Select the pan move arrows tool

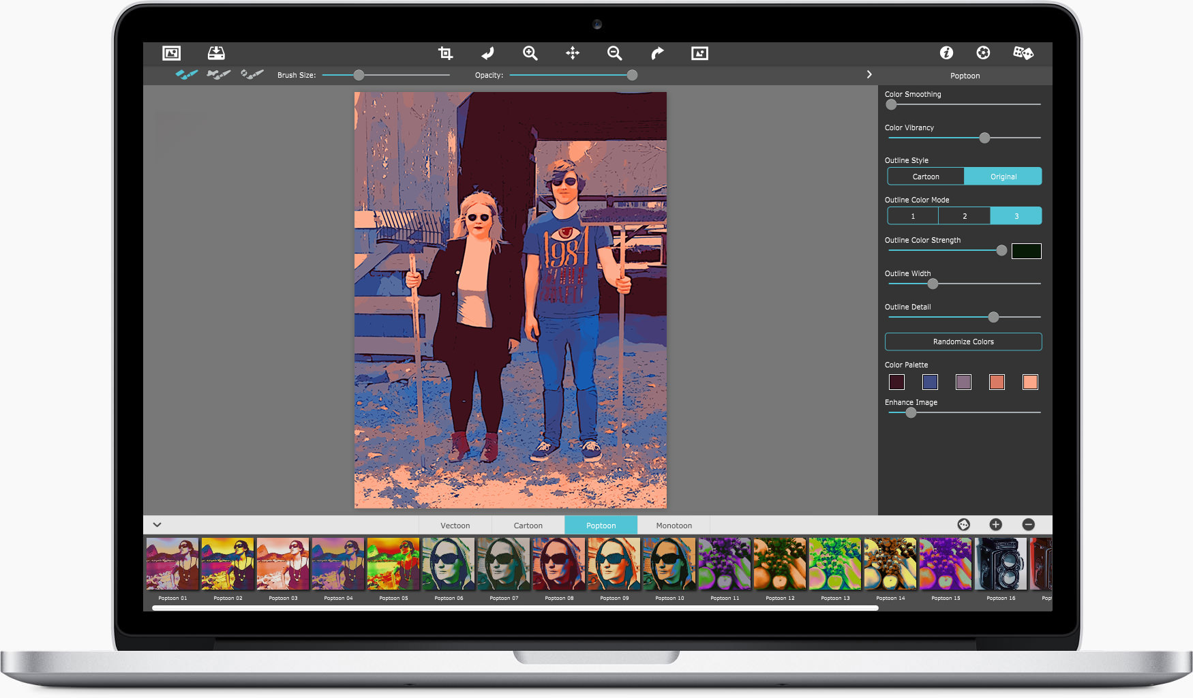tap(573, 53)
